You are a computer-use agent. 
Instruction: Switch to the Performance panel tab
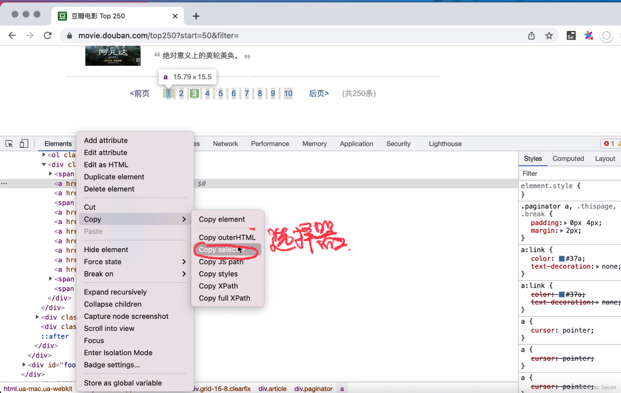tap(270, 144)
